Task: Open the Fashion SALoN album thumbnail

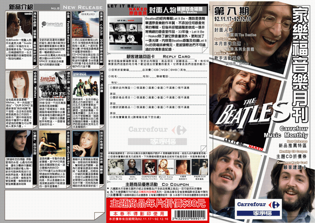Action: point(52,24)
